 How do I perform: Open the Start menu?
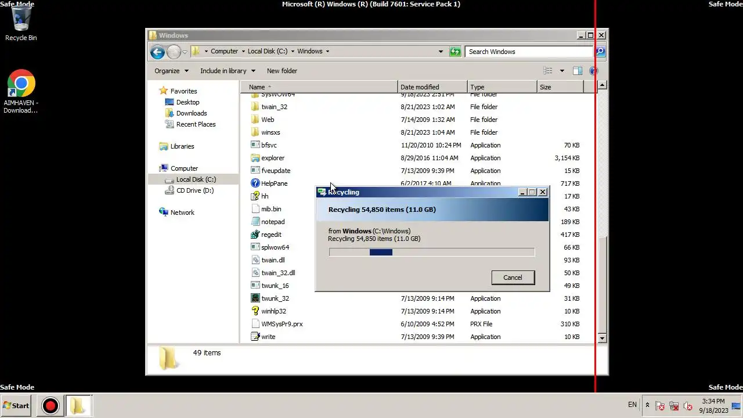[16, 406]
